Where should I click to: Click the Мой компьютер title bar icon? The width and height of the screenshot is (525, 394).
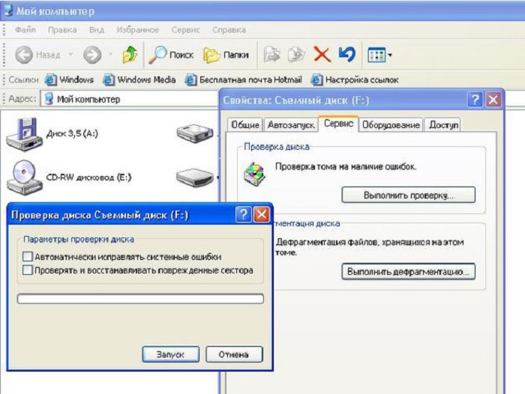(7, 10)
